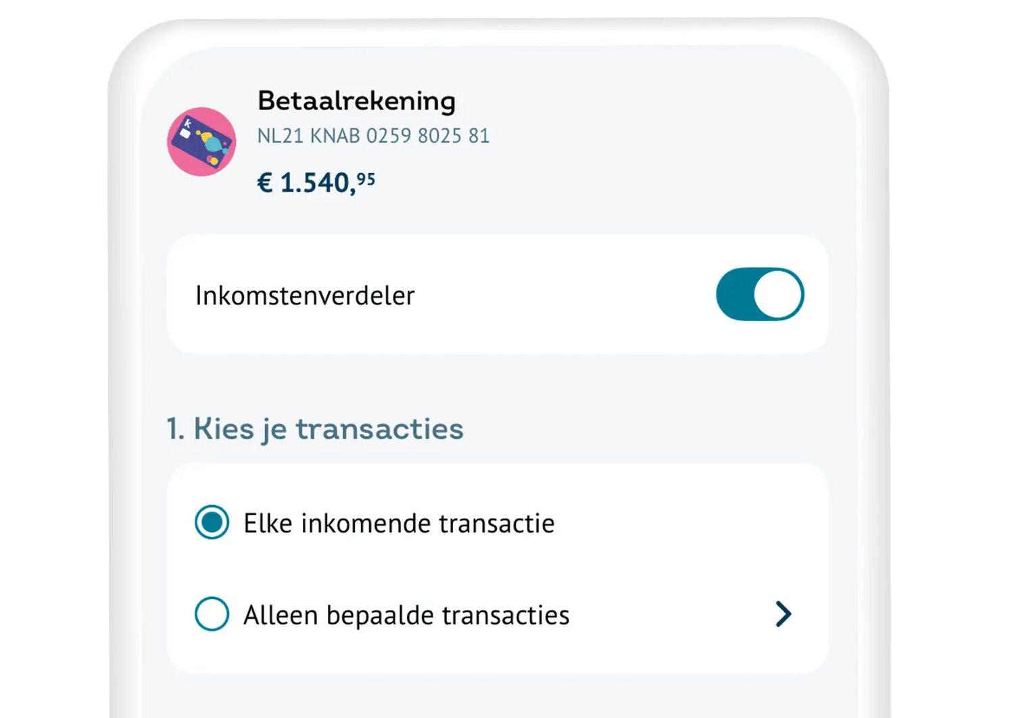Select the 'Elke inkomende transactie' radio button
Screen dimensions: 1012x718
[x=212, y=523]
